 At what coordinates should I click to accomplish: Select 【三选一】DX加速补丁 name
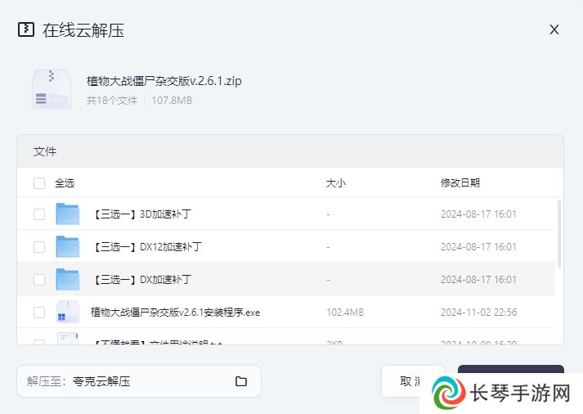click(141, 280)
